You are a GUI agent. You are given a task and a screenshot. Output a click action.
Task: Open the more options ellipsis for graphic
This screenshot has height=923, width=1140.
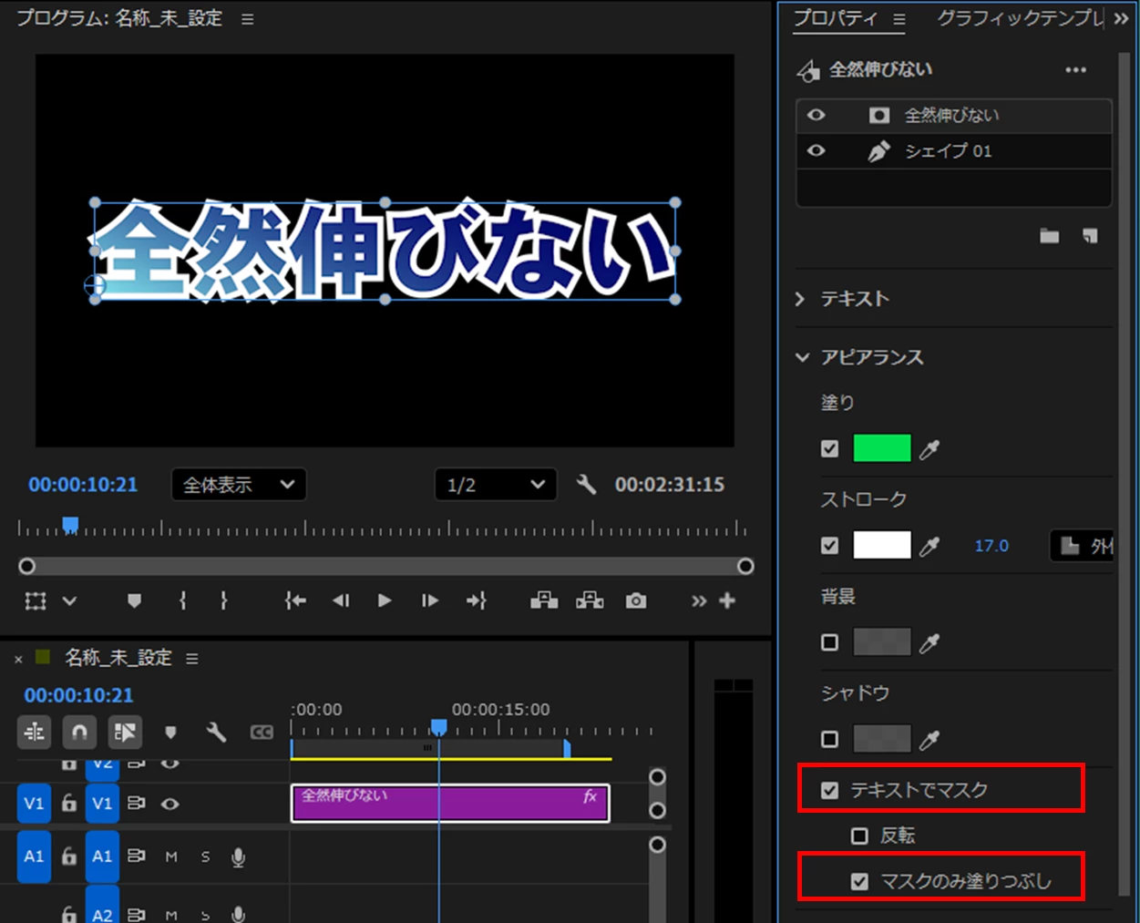[x=1076, y=70]
